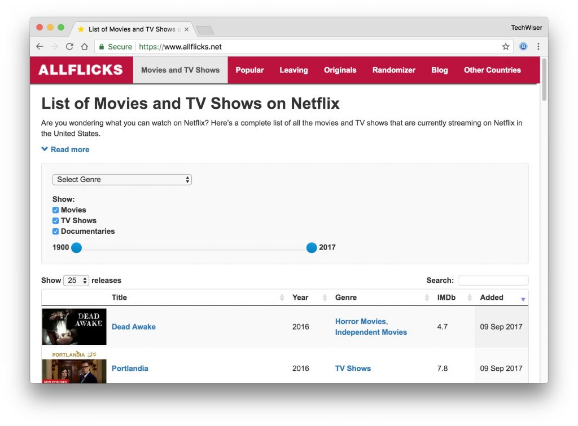The width and height of the screenshot is (578, 426).
Task: Open the Other Countries menu item
Action: pyautogui.click(x=492, y=70)
